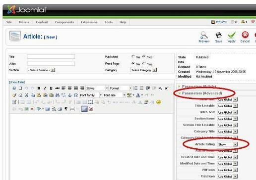This screenshot has height=180, width=256.
Task: Click the Paste clipboard icon
Action: (39, 95)
